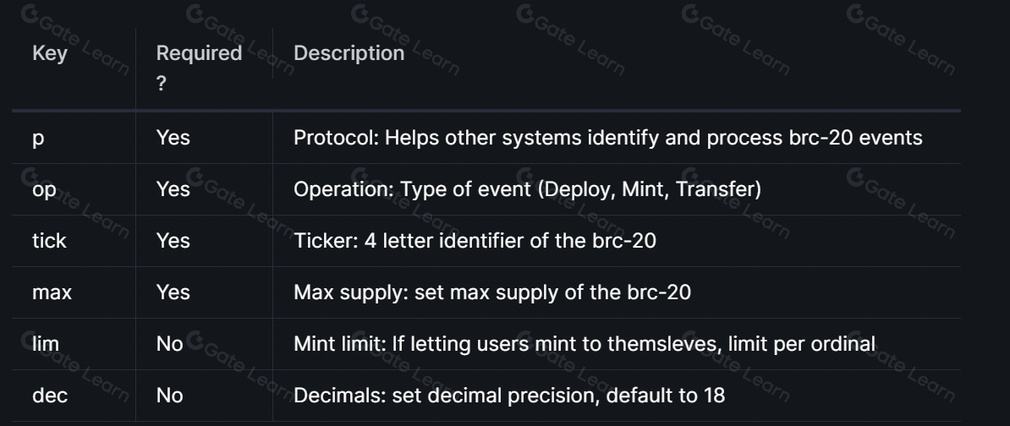The width and height of the screenshot is (1010, 426).
Task: Click the Protocol description text
Action: tap(608, 138)
